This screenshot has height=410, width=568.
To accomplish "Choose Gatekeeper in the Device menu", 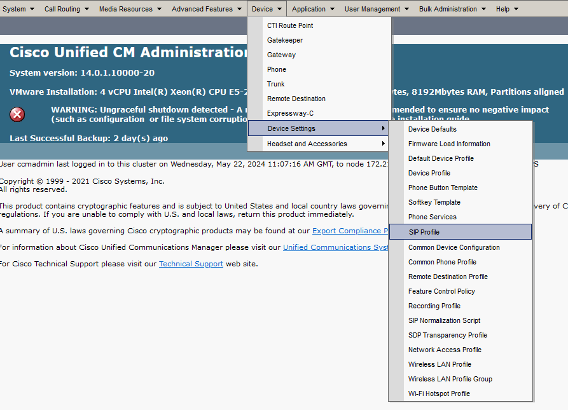I will click(x=319, y=40).
